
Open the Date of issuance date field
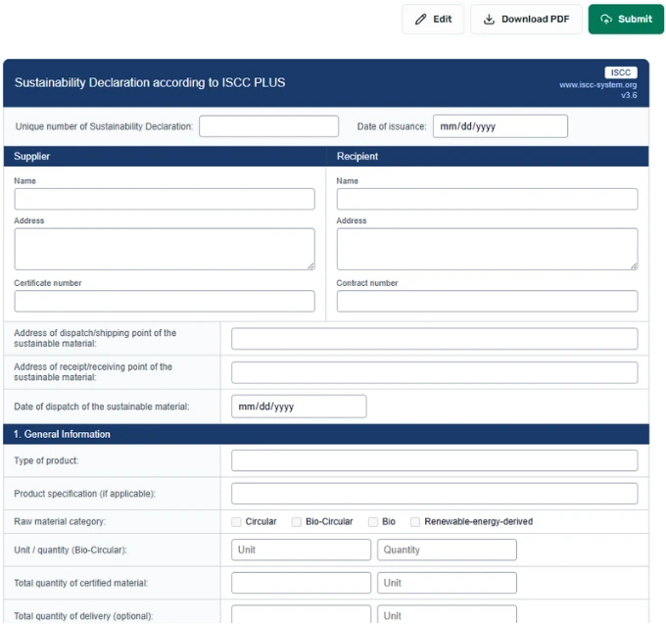500,126
